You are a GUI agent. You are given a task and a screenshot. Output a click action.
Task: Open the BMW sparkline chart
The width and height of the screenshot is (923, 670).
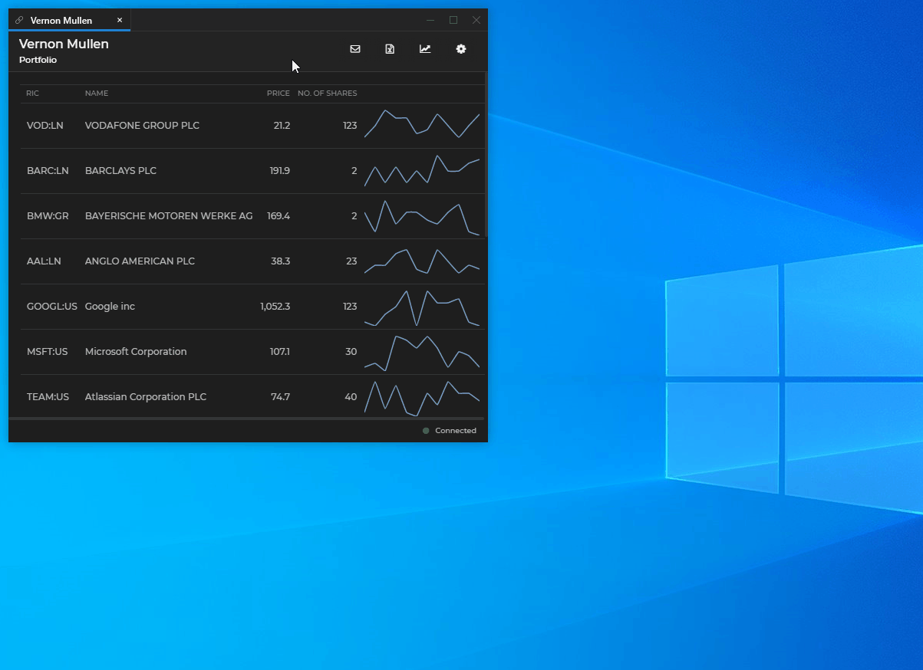coord(422,218)
